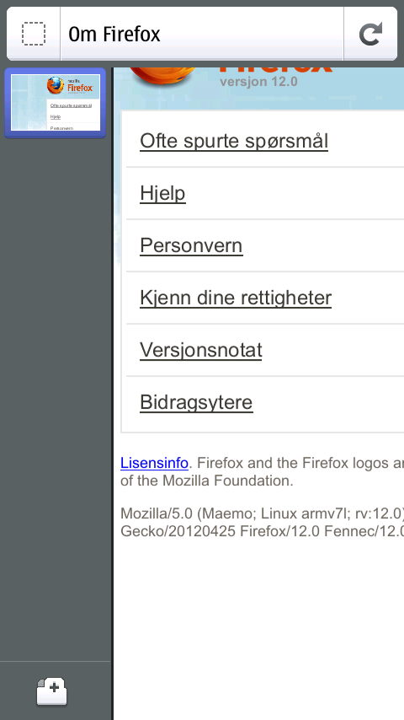The width and height of the screenshot is (404, 720).
Task: Click the Firefox globe logo image
Action: tap(161, 76)
